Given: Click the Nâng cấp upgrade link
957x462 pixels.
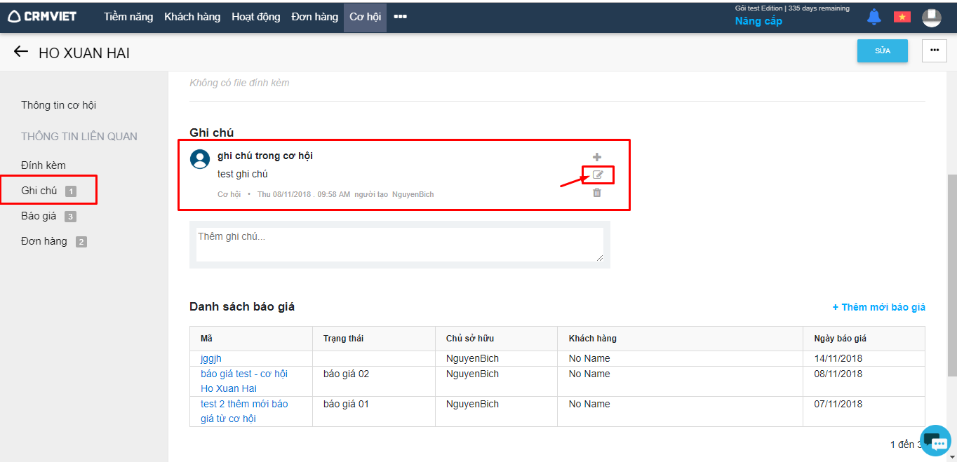Looking at the screenshot, I should 758,21.
